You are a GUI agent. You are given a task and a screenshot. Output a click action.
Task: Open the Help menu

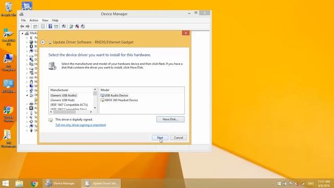coord(55,20)
